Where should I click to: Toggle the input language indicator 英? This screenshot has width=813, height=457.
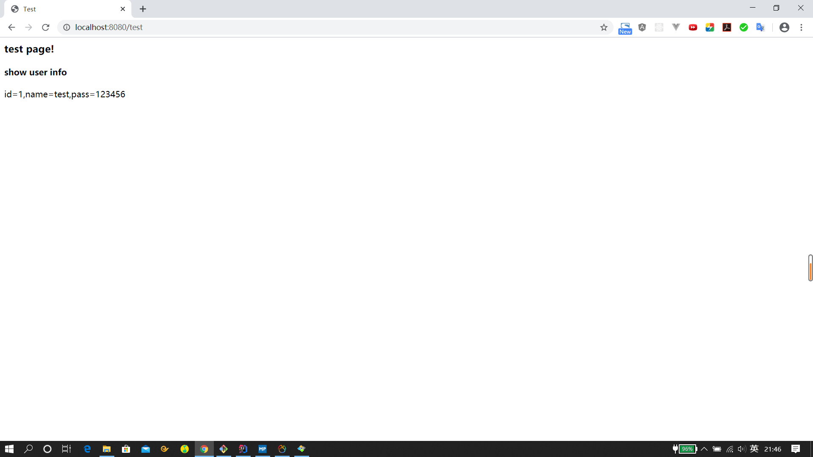(x=754, y=449)
